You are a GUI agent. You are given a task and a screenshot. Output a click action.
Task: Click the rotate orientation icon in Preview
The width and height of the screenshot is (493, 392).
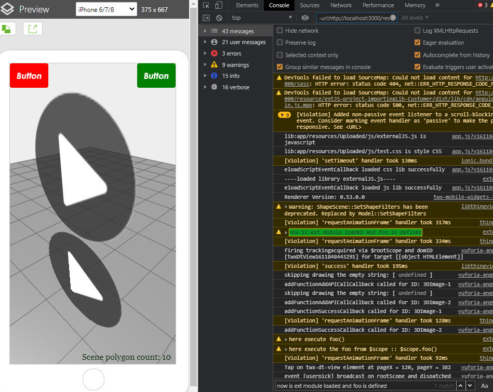7,29
